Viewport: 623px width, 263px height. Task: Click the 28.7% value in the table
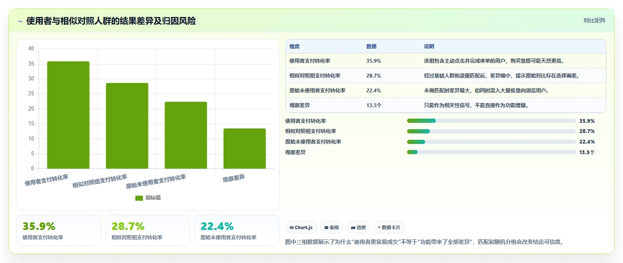tap(374, 76)
